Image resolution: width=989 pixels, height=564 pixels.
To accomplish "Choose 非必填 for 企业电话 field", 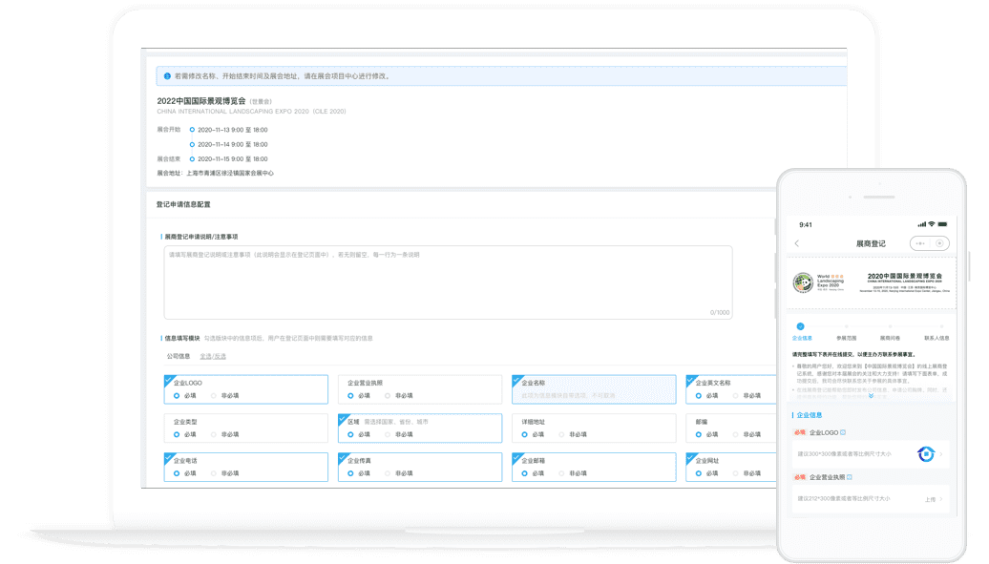I will [215, 473].
